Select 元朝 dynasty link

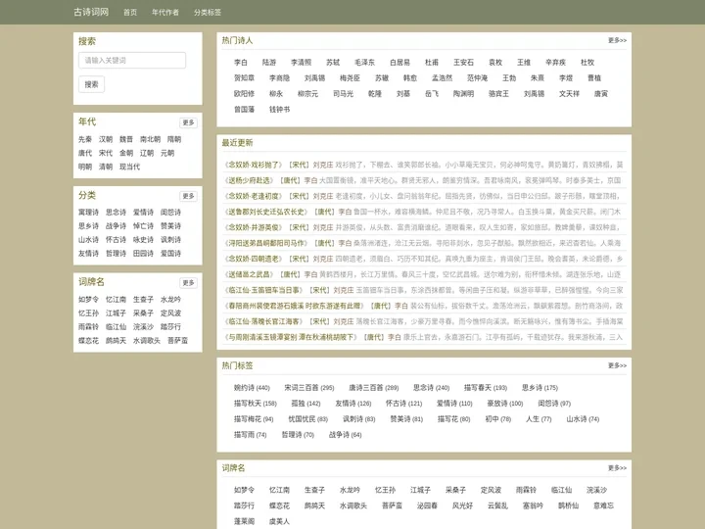[167, 153]
